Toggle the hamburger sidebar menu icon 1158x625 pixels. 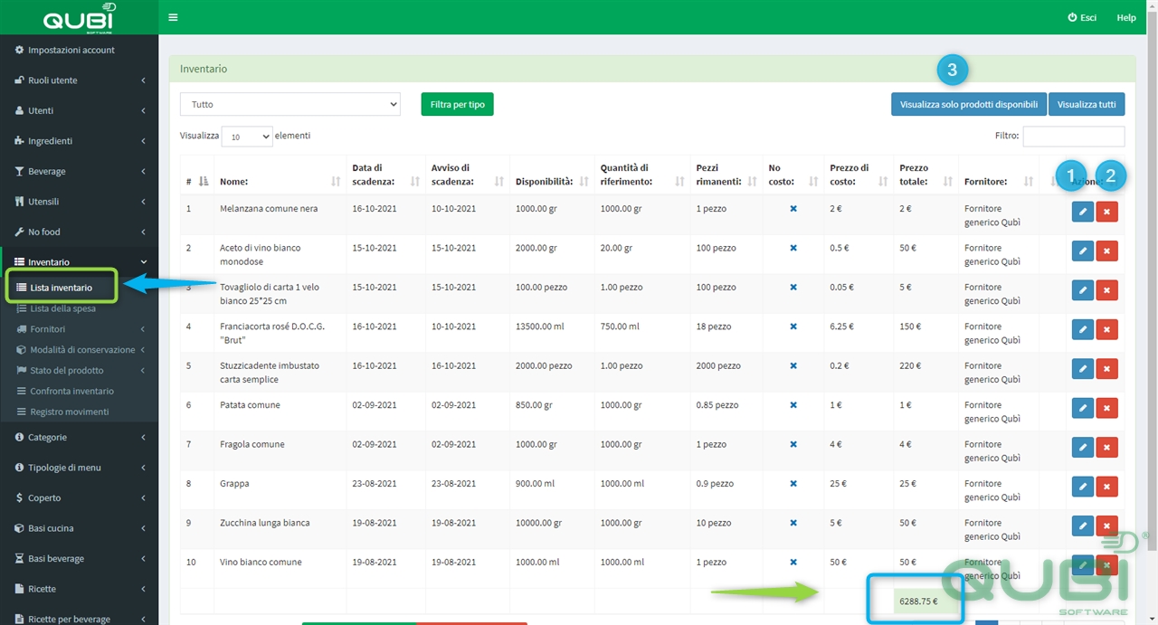(173, 17)
